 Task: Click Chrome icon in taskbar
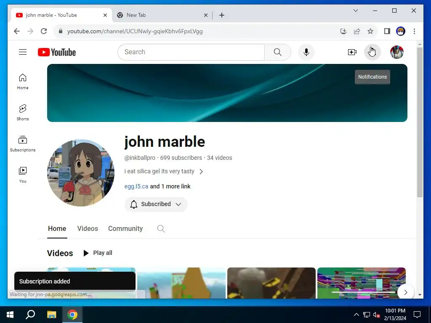[x=72, y=315]
